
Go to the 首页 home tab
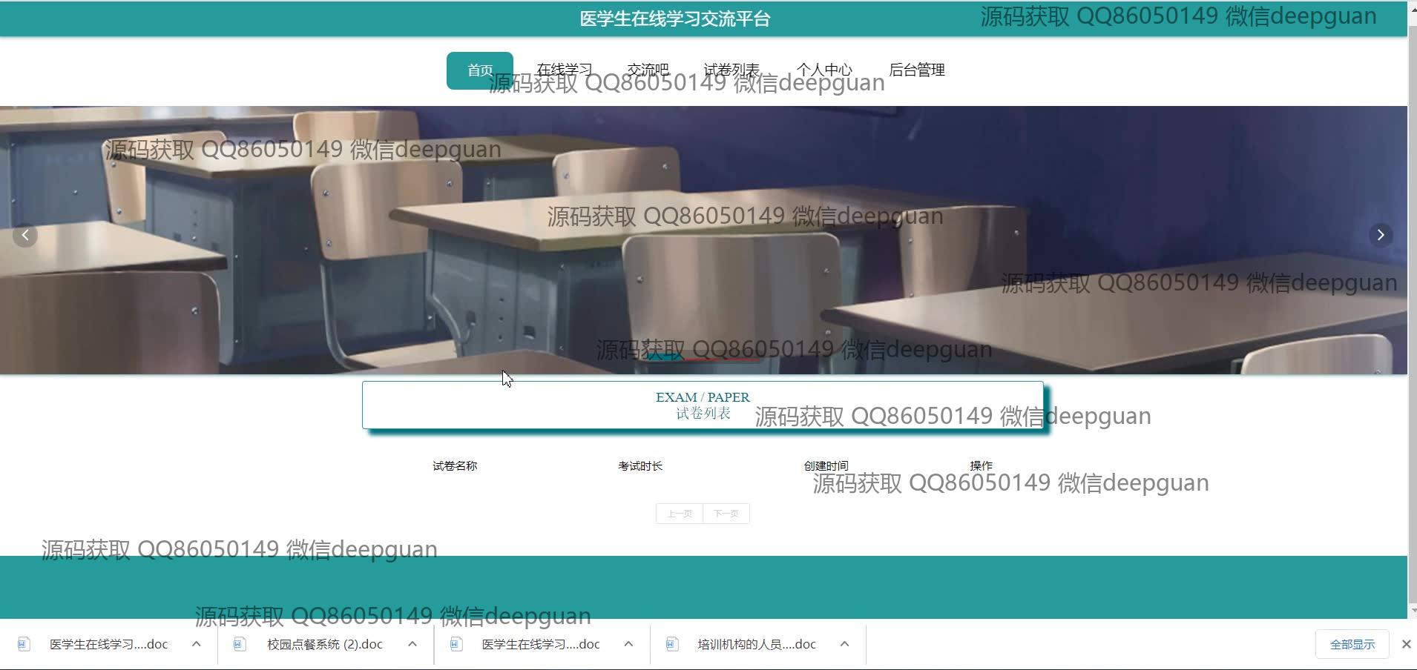pyautogui.click(x=479, y=70)
